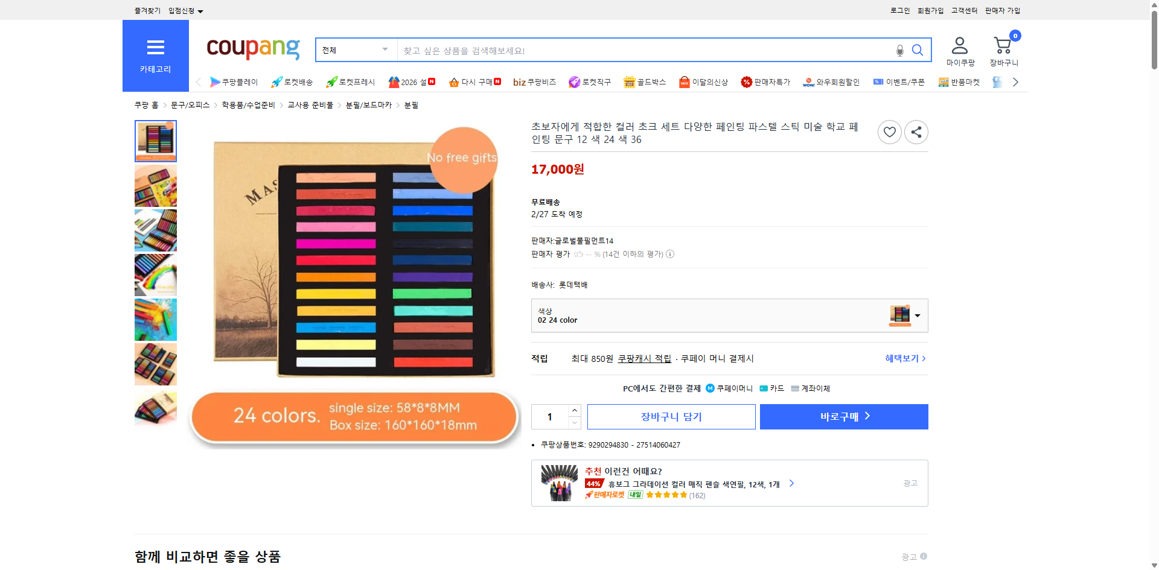Open the 전체 search category dropdown

pyautogui.click(x=355, y=50)
